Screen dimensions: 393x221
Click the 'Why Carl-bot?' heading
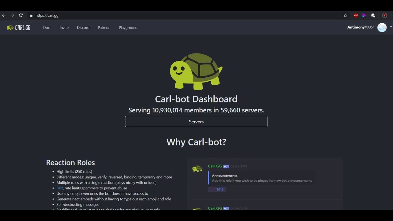[x=196, y=142]
